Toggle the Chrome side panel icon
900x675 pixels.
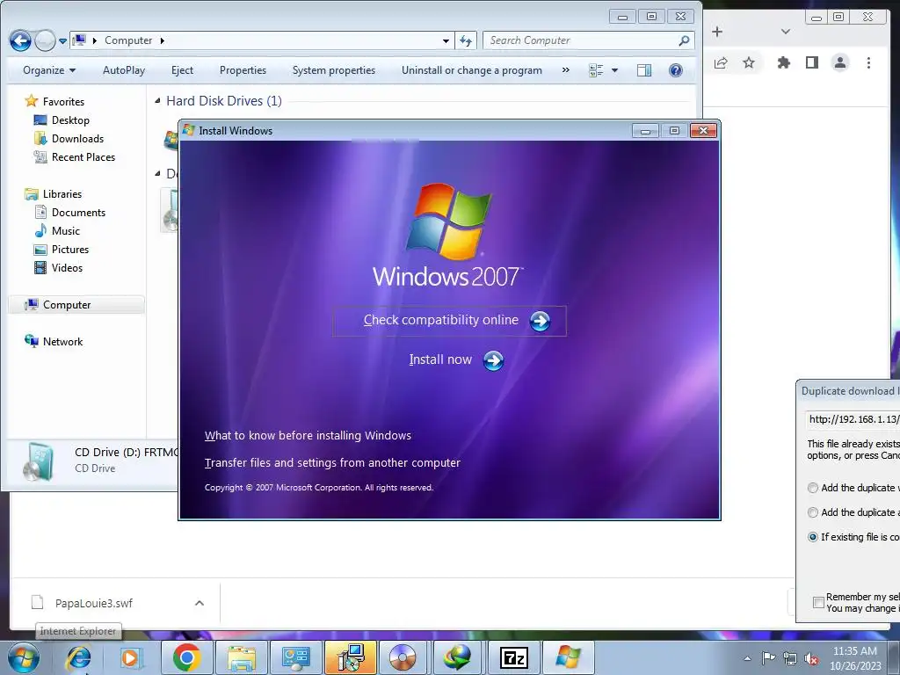(811, 62)
